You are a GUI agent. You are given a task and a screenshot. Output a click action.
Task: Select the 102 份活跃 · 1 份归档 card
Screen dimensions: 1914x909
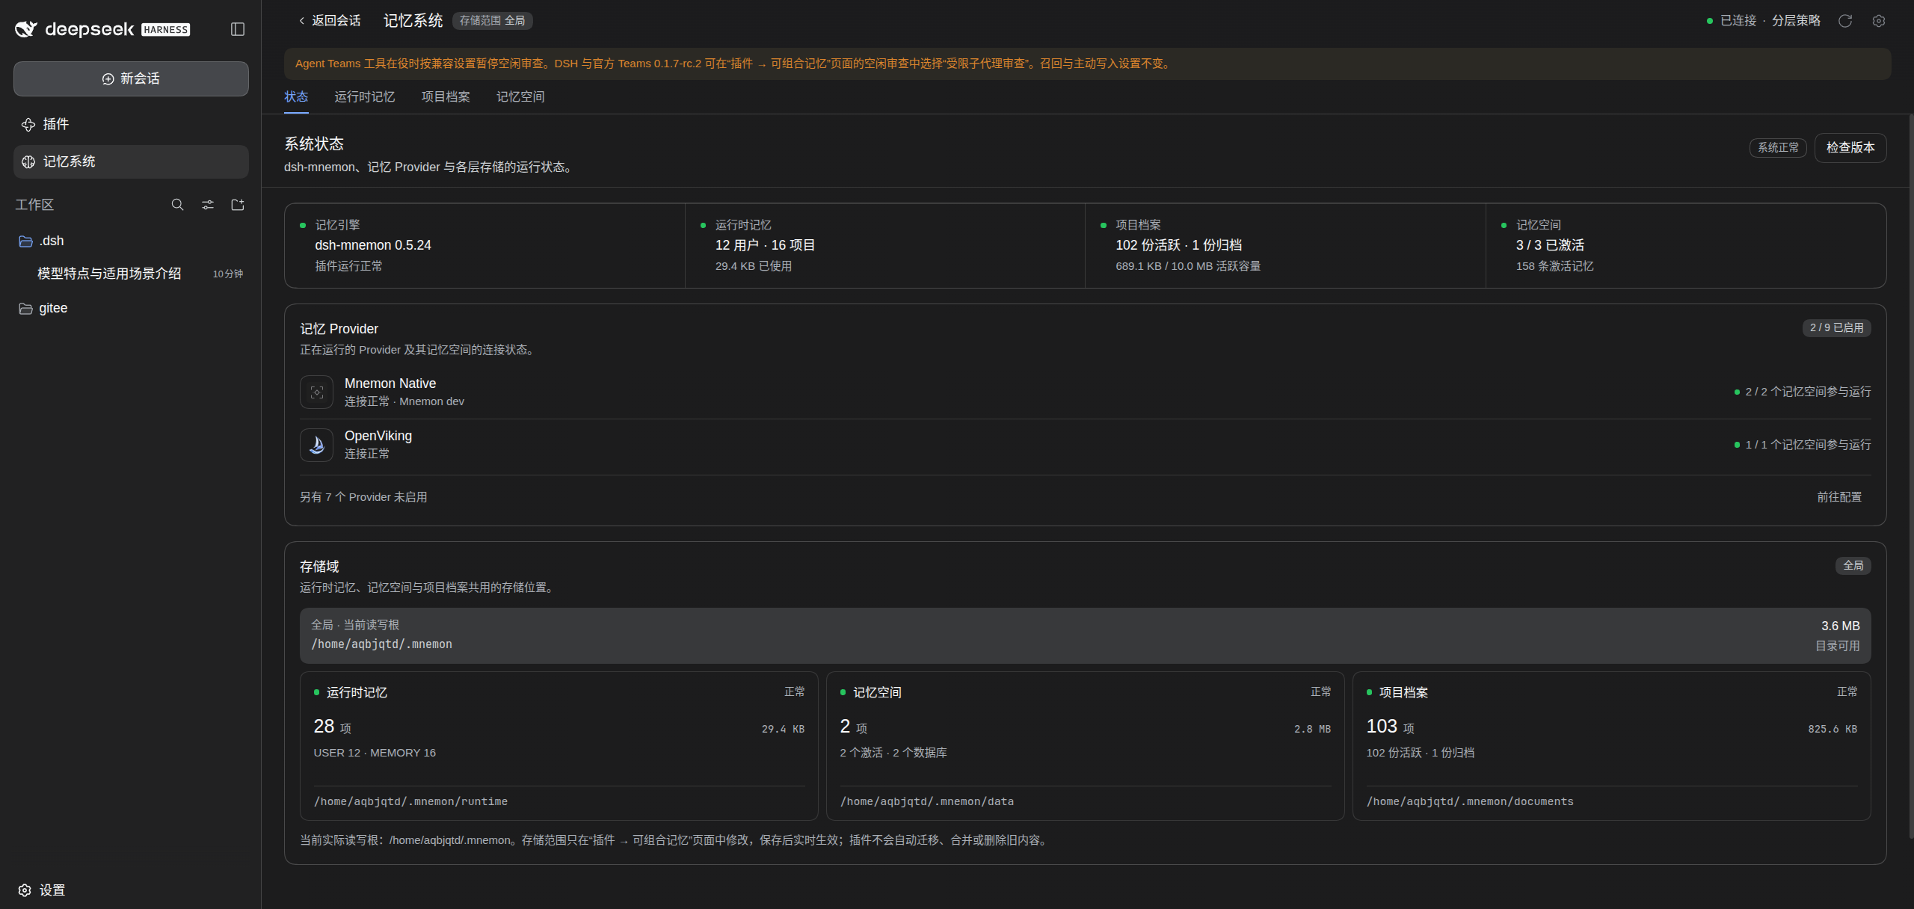(1285, 245)
